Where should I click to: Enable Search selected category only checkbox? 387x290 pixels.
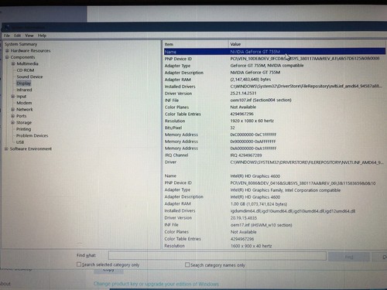coord(79,264)
